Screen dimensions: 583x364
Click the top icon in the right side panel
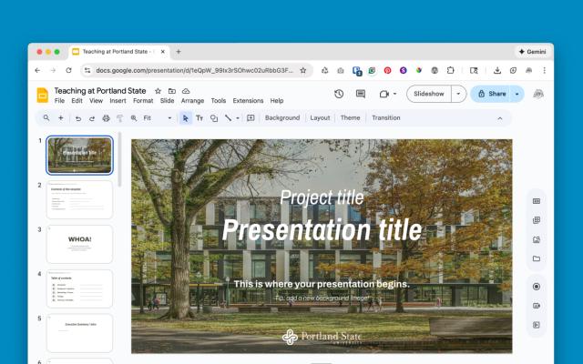(x=537, y=201)
